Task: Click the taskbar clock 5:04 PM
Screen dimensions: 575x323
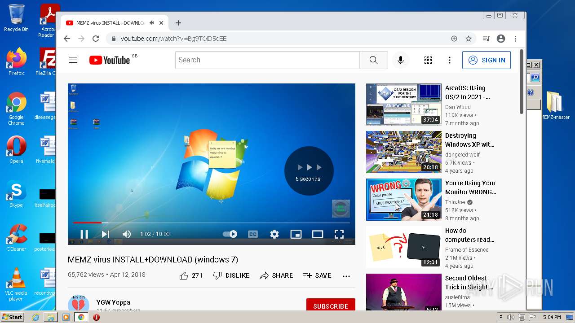Action: click(x=552, y=317)
